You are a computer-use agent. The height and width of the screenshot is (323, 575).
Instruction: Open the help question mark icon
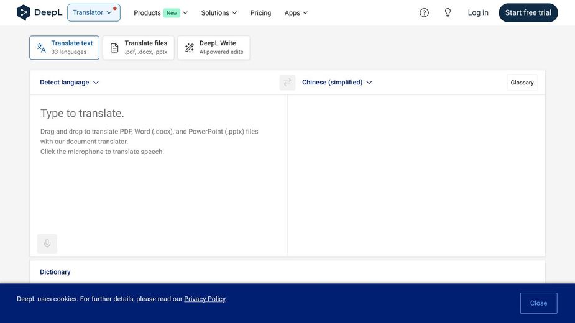(424, 12)
